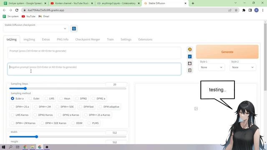
Task: Select the DDIM sampling method
Action: 77,123
